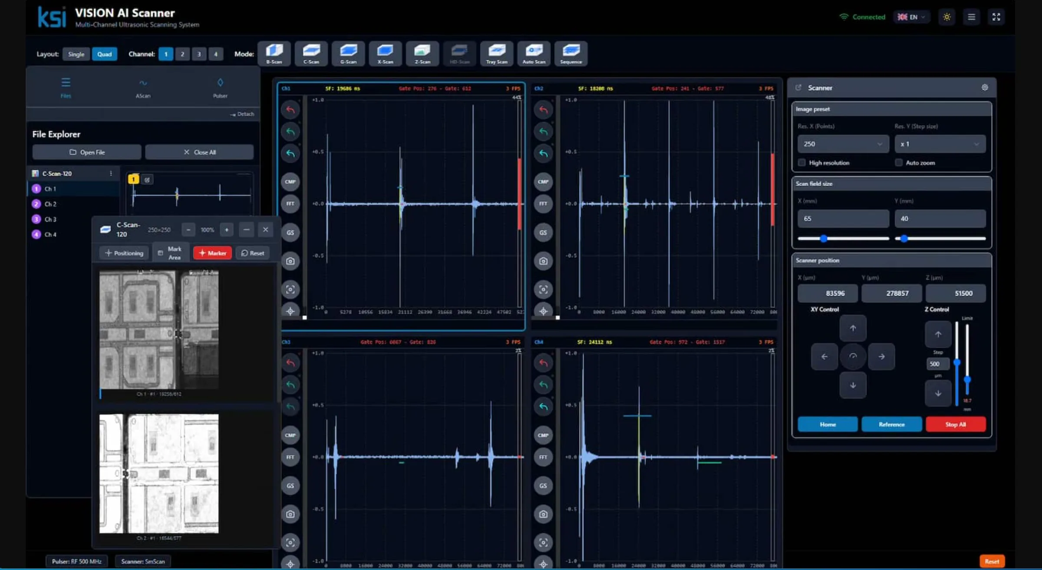The height and width of the screenshot is (570, 1042).
Task: Click the CMP button in Ch1 plot
Action: [290, 181]
